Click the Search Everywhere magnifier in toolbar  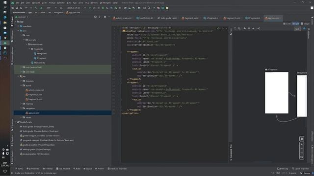tap(149, 8)
